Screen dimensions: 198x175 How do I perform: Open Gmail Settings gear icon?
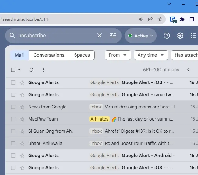coord(180,36)
